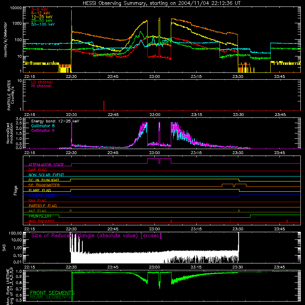Viewport: 305px width, 305px height.
Task: Select the REAR SEGMENTS legend label
Action: point(51,297)
